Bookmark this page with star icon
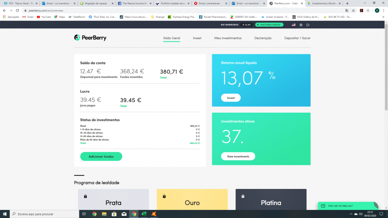The height and width of the screenshot is (218, 388). (x=353, y=10)
